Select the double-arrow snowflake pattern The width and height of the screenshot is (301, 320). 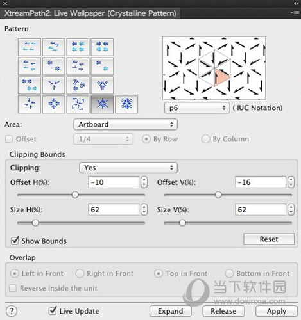pyautogui.click(x=126, y=104)
